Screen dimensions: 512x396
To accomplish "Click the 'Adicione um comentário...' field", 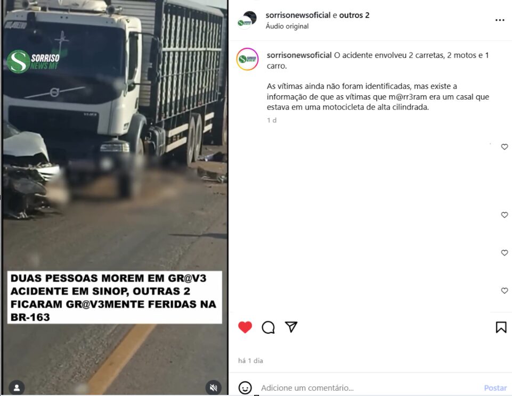I will tap(369, 388).
